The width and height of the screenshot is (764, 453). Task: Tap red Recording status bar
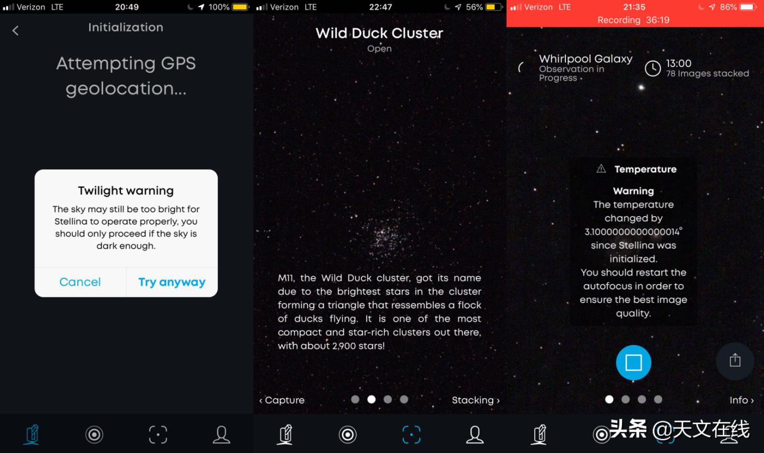click(x=635, y=13)
